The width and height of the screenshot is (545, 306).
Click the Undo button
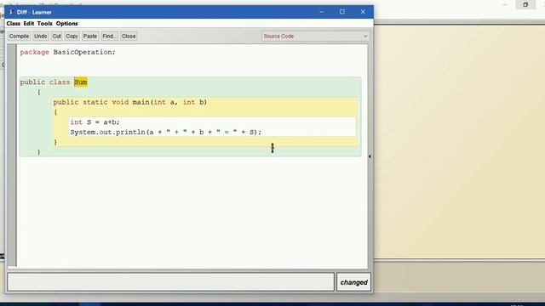tap(41, 36)
